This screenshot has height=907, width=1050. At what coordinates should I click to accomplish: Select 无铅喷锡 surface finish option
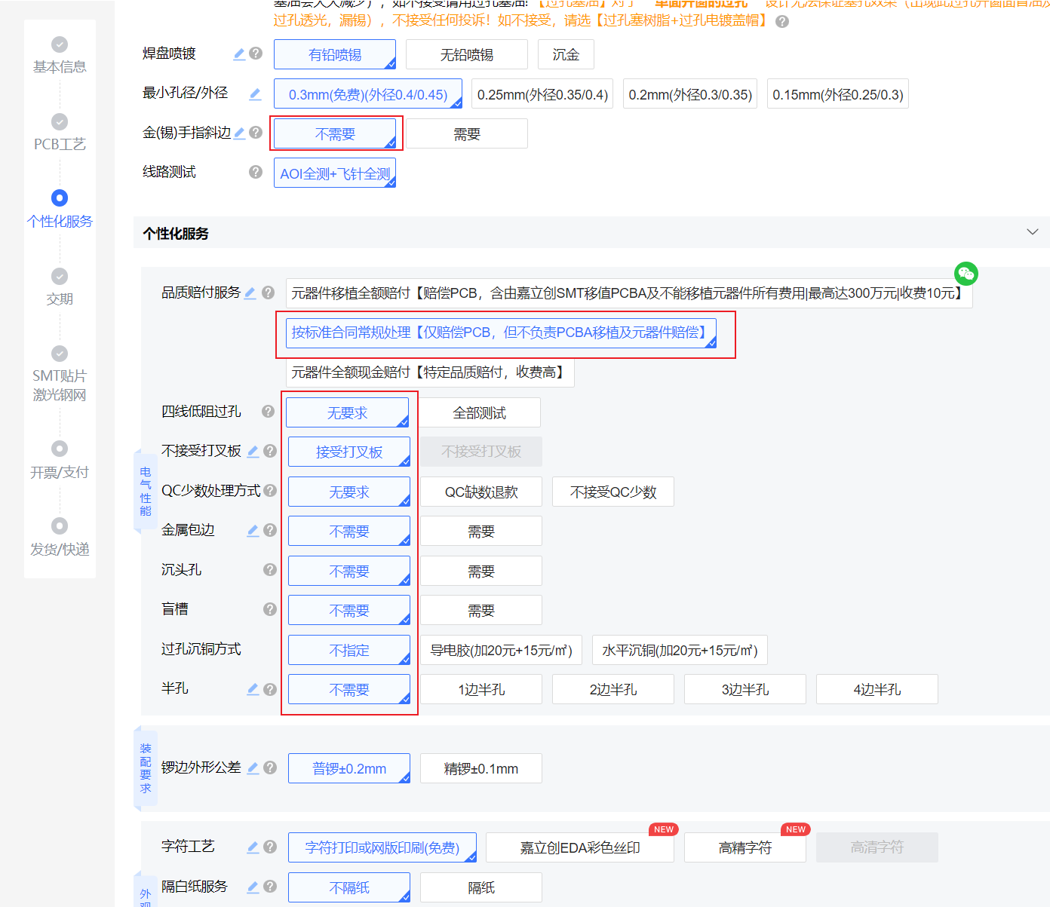pyautogui.click(x=466, y=55)
